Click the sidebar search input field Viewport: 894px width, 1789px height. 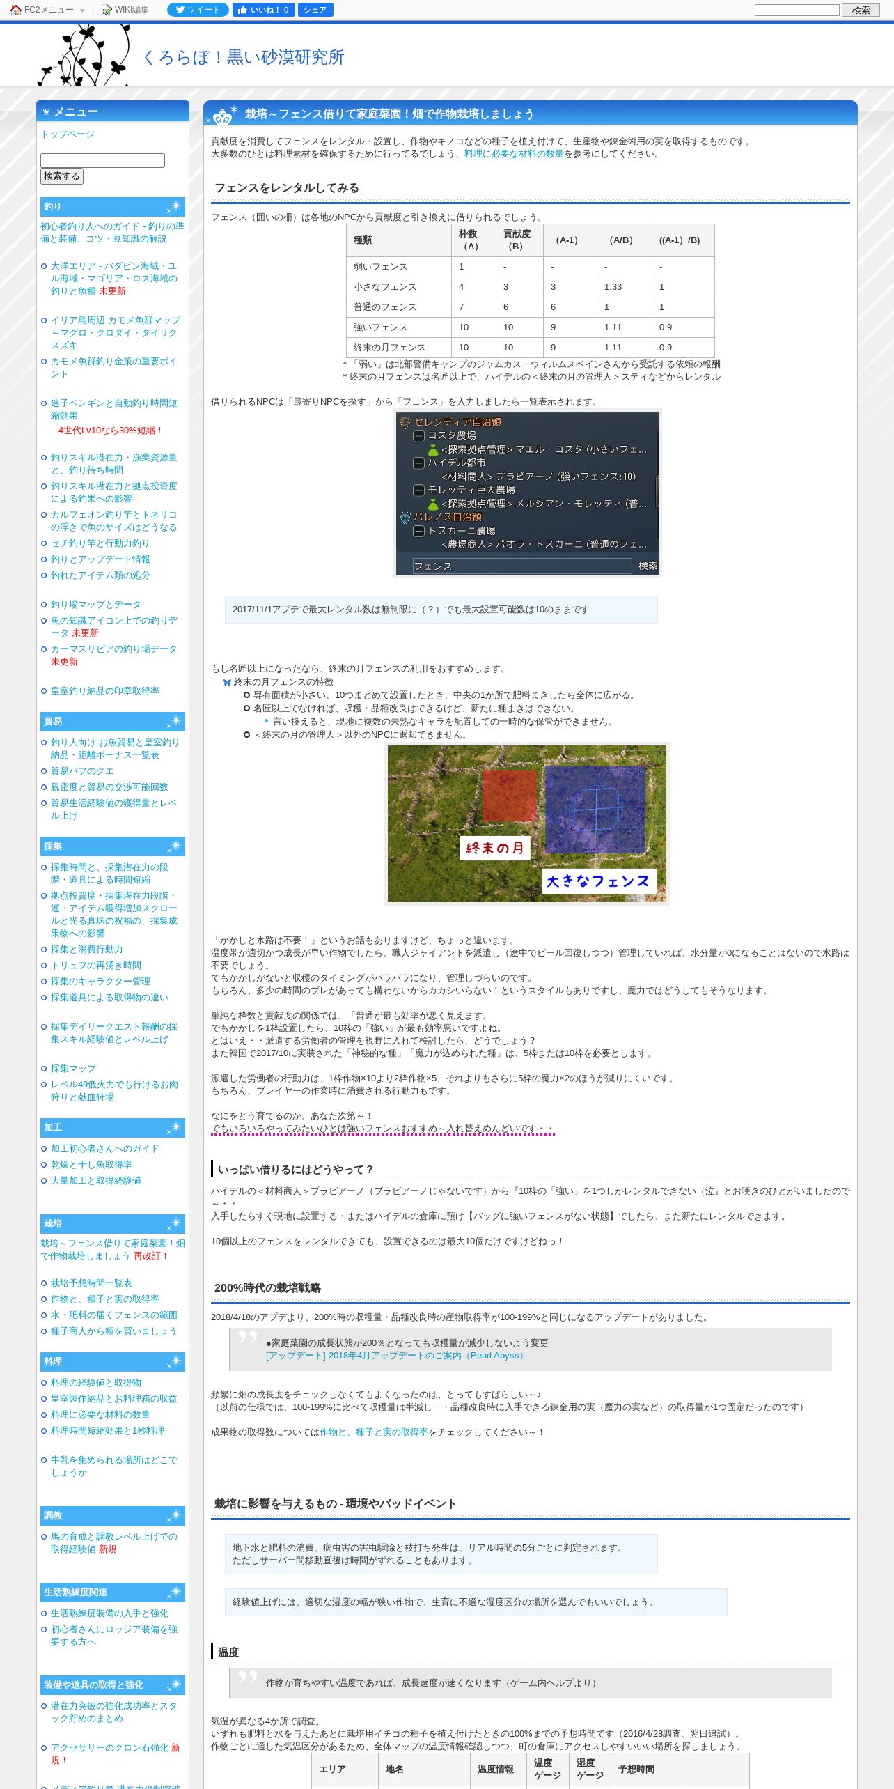coord(102,160)
